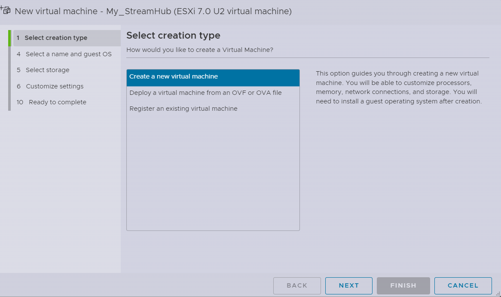This screenshot has width=501, height=297.
Task: Open step 6 Customize settings
Action: [55, 86]
